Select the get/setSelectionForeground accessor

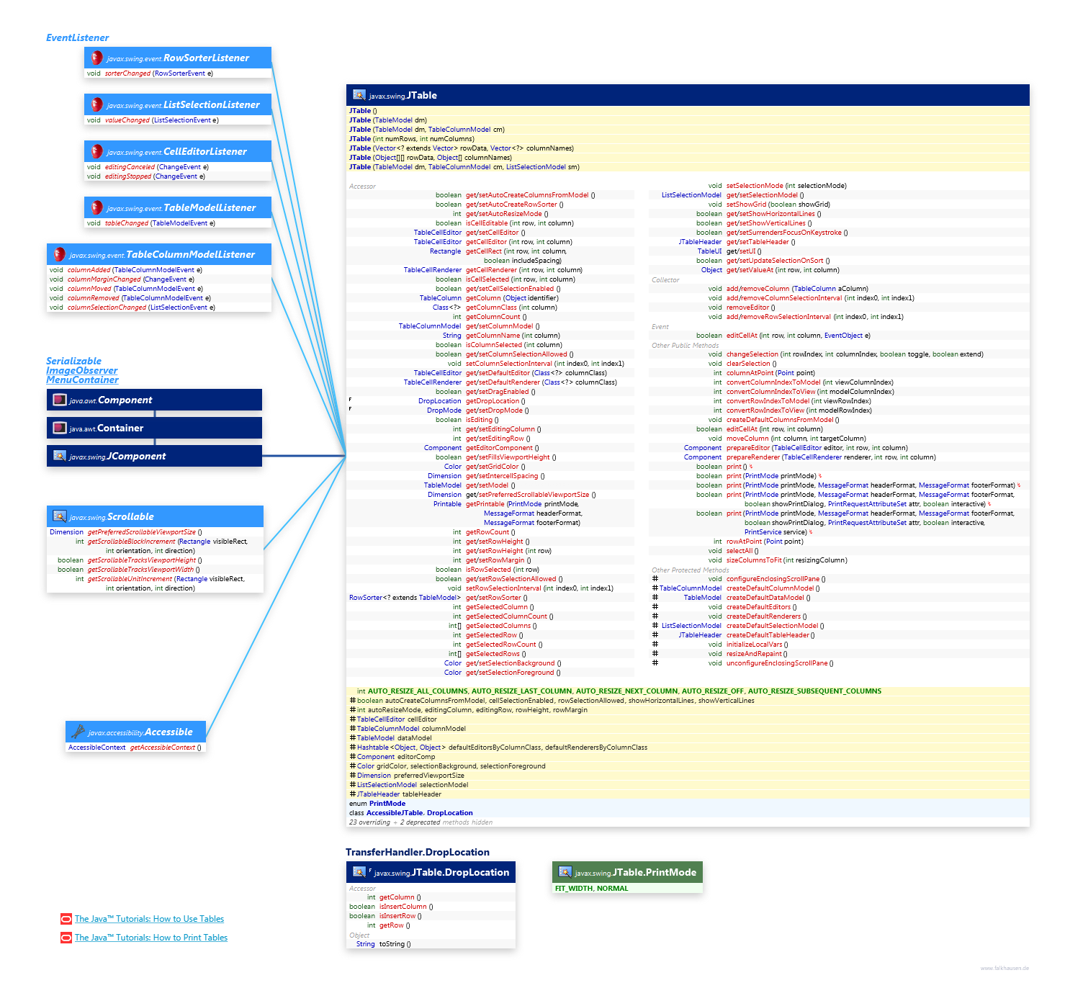[x=511, y=673]
